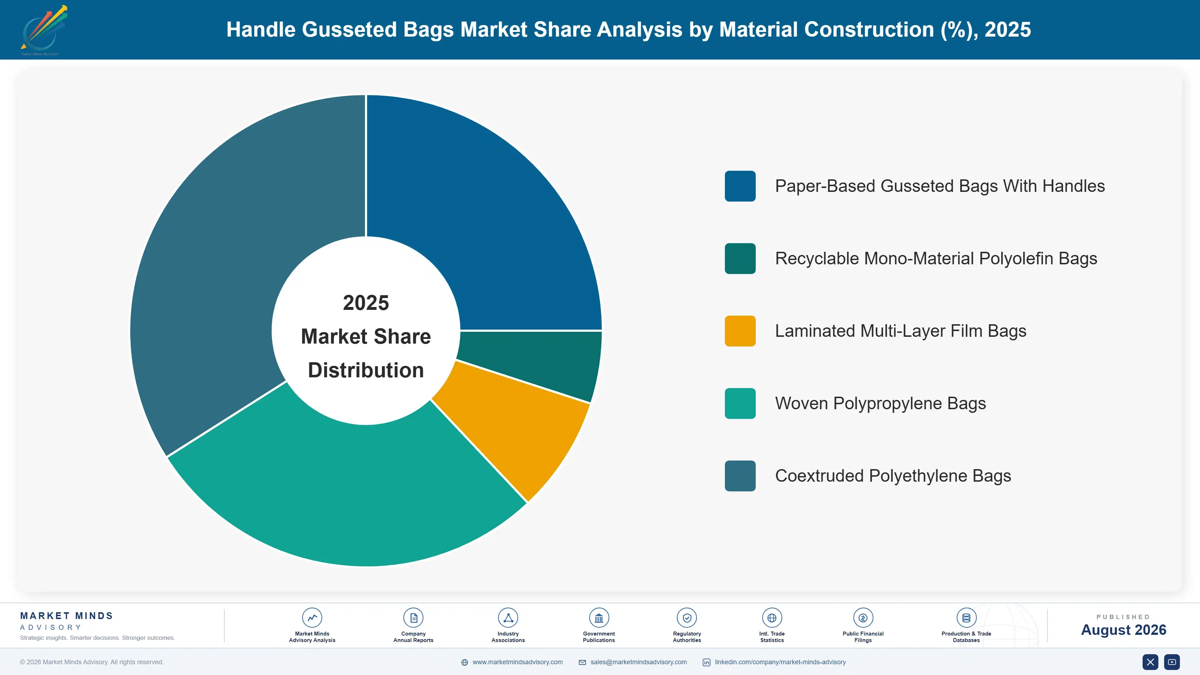Click the chart title in the header

click(628, 29)
